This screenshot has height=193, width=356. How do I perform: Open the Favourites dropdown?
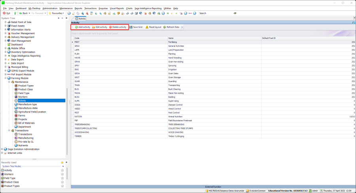click(57, 13)
